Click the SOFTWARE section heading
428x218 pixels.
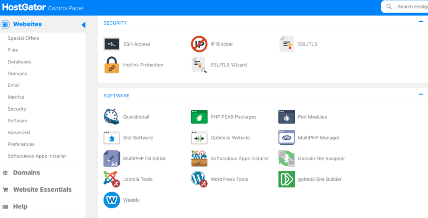(x=116, y=96)
